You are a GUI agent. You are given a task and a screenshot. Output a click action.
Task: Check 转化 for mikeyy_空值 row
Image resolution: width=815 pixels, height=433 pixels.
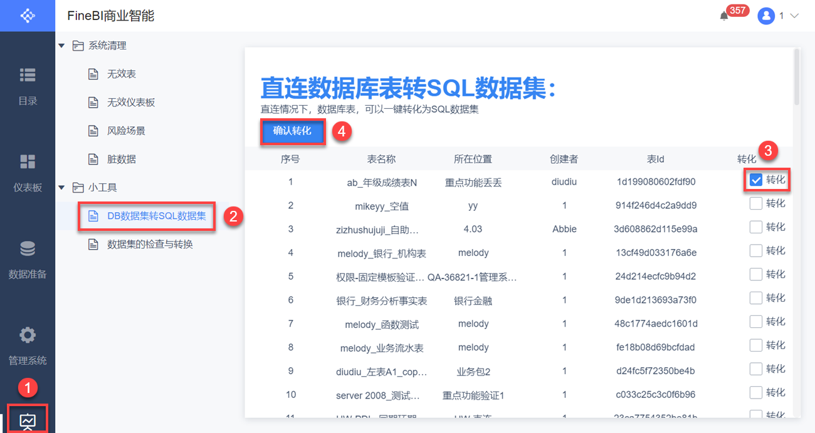(x=756, y=203)
